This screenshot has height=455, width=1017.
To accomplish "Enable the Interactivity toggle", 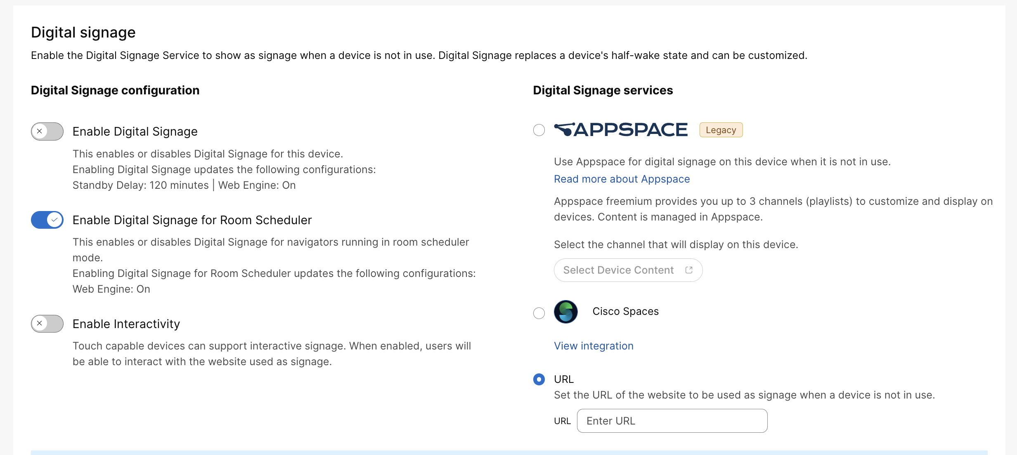I will tap(47, 324).
